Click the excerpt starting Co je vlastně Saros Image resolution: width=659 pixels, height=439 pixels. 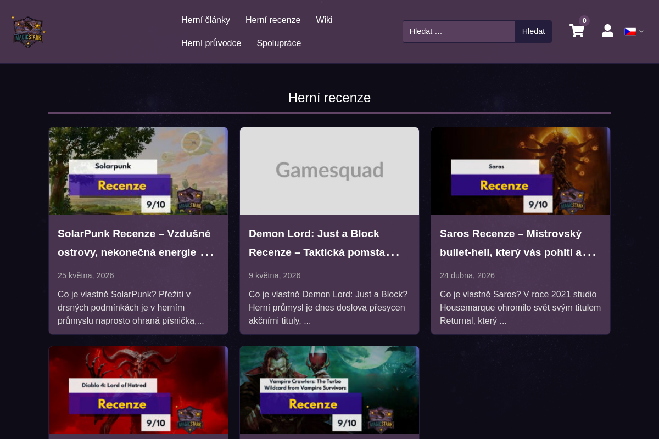[521, 308]
